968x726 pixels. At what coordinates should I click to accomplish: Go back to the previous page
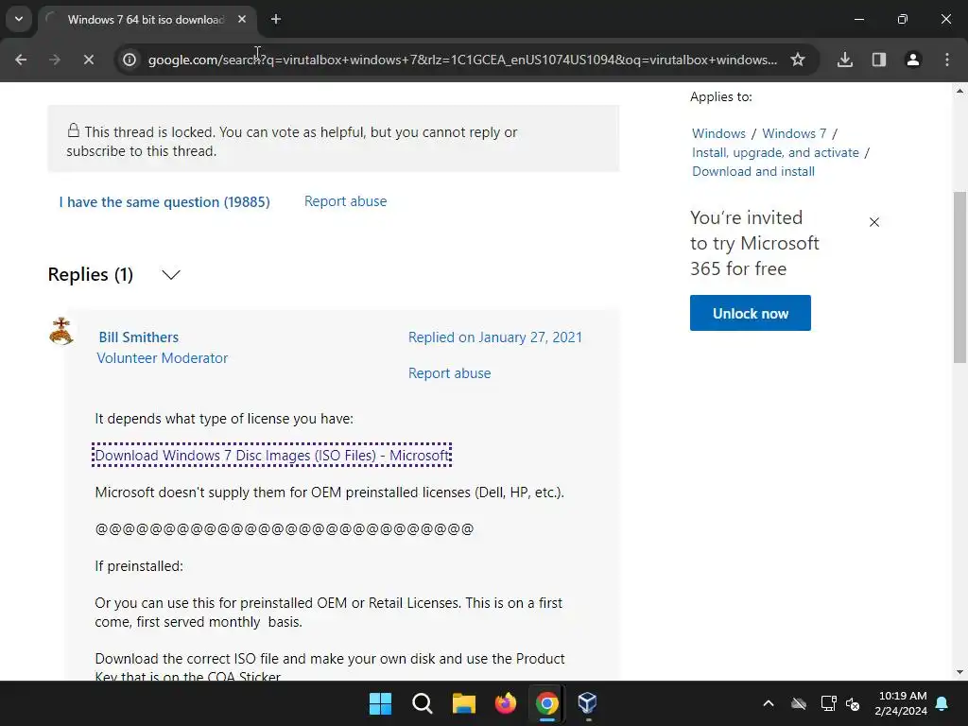[x=21, y=60]
